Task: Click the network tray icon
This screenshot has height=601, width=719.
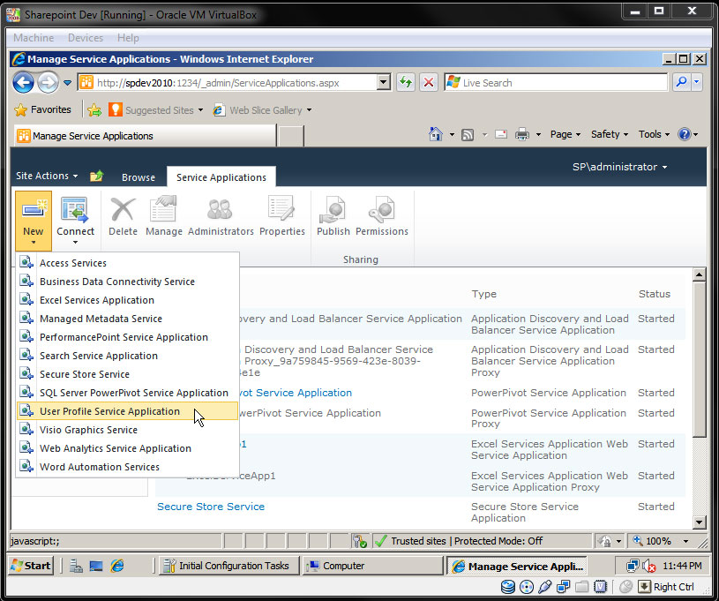Action: point(633,566)
